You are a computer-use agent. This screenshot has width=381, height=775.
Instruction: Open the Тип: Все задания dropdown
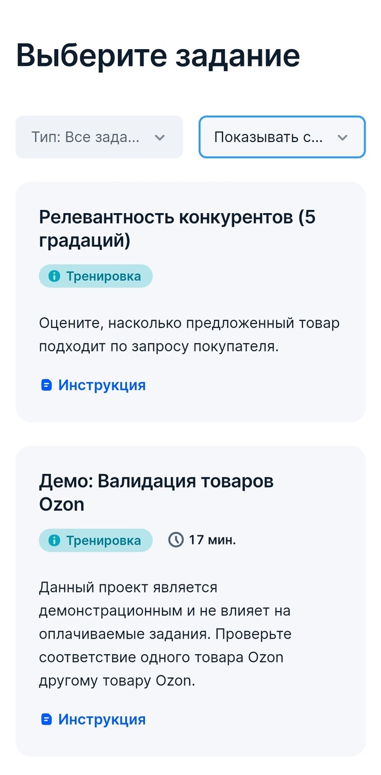(x=99, y=137)
